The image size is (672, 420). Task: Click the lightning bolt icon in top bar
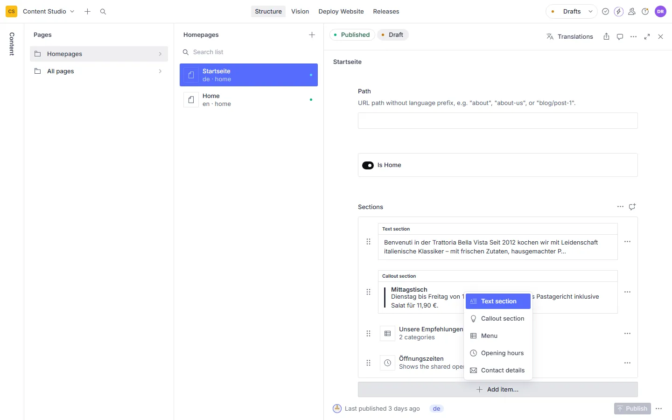[x=619, y=11]
